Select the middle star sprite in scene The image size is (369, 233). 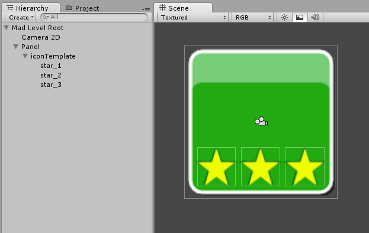(260, 167)
